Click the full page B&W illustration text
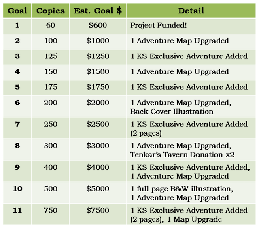 click(x=182, y=189)
